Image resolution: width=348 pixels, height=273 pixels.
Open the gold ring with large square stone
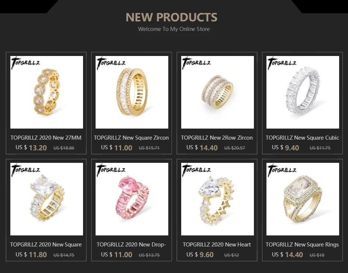[46, 199]
